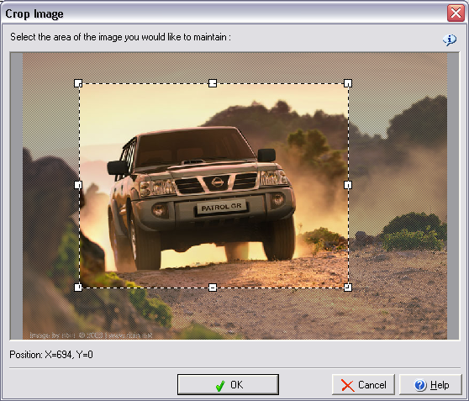The height and width of the screenshot is (401, 469).
Task: Click the info balloon icon
Action: coord(450,40)
